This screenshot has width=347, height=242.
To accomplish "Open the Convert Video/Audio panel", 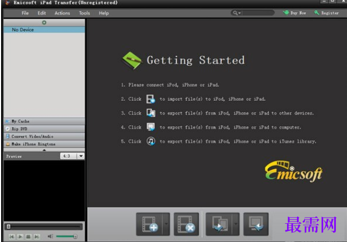I will pos(44,136).
